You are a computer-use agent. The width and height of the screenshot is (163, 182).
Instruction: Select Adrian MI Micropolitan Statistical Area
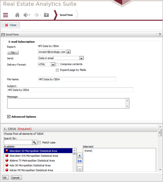(38, 170)
